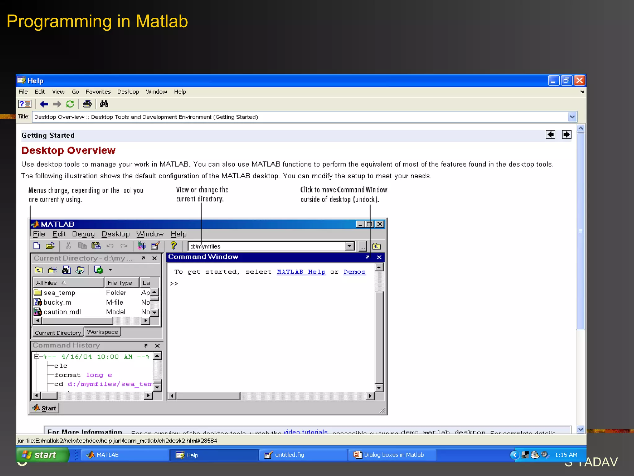
Task: Open Window menu in Help window
Action: [x=156, y=92]
